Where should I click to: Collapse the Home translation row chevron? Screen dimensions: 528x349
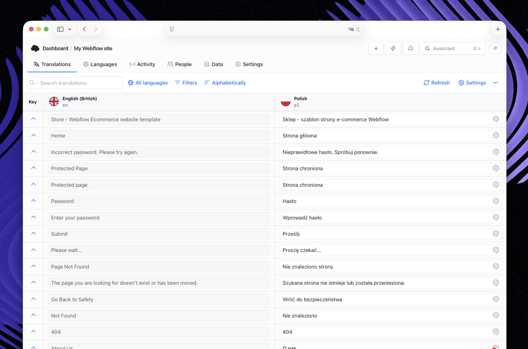(x=33, y=135)
